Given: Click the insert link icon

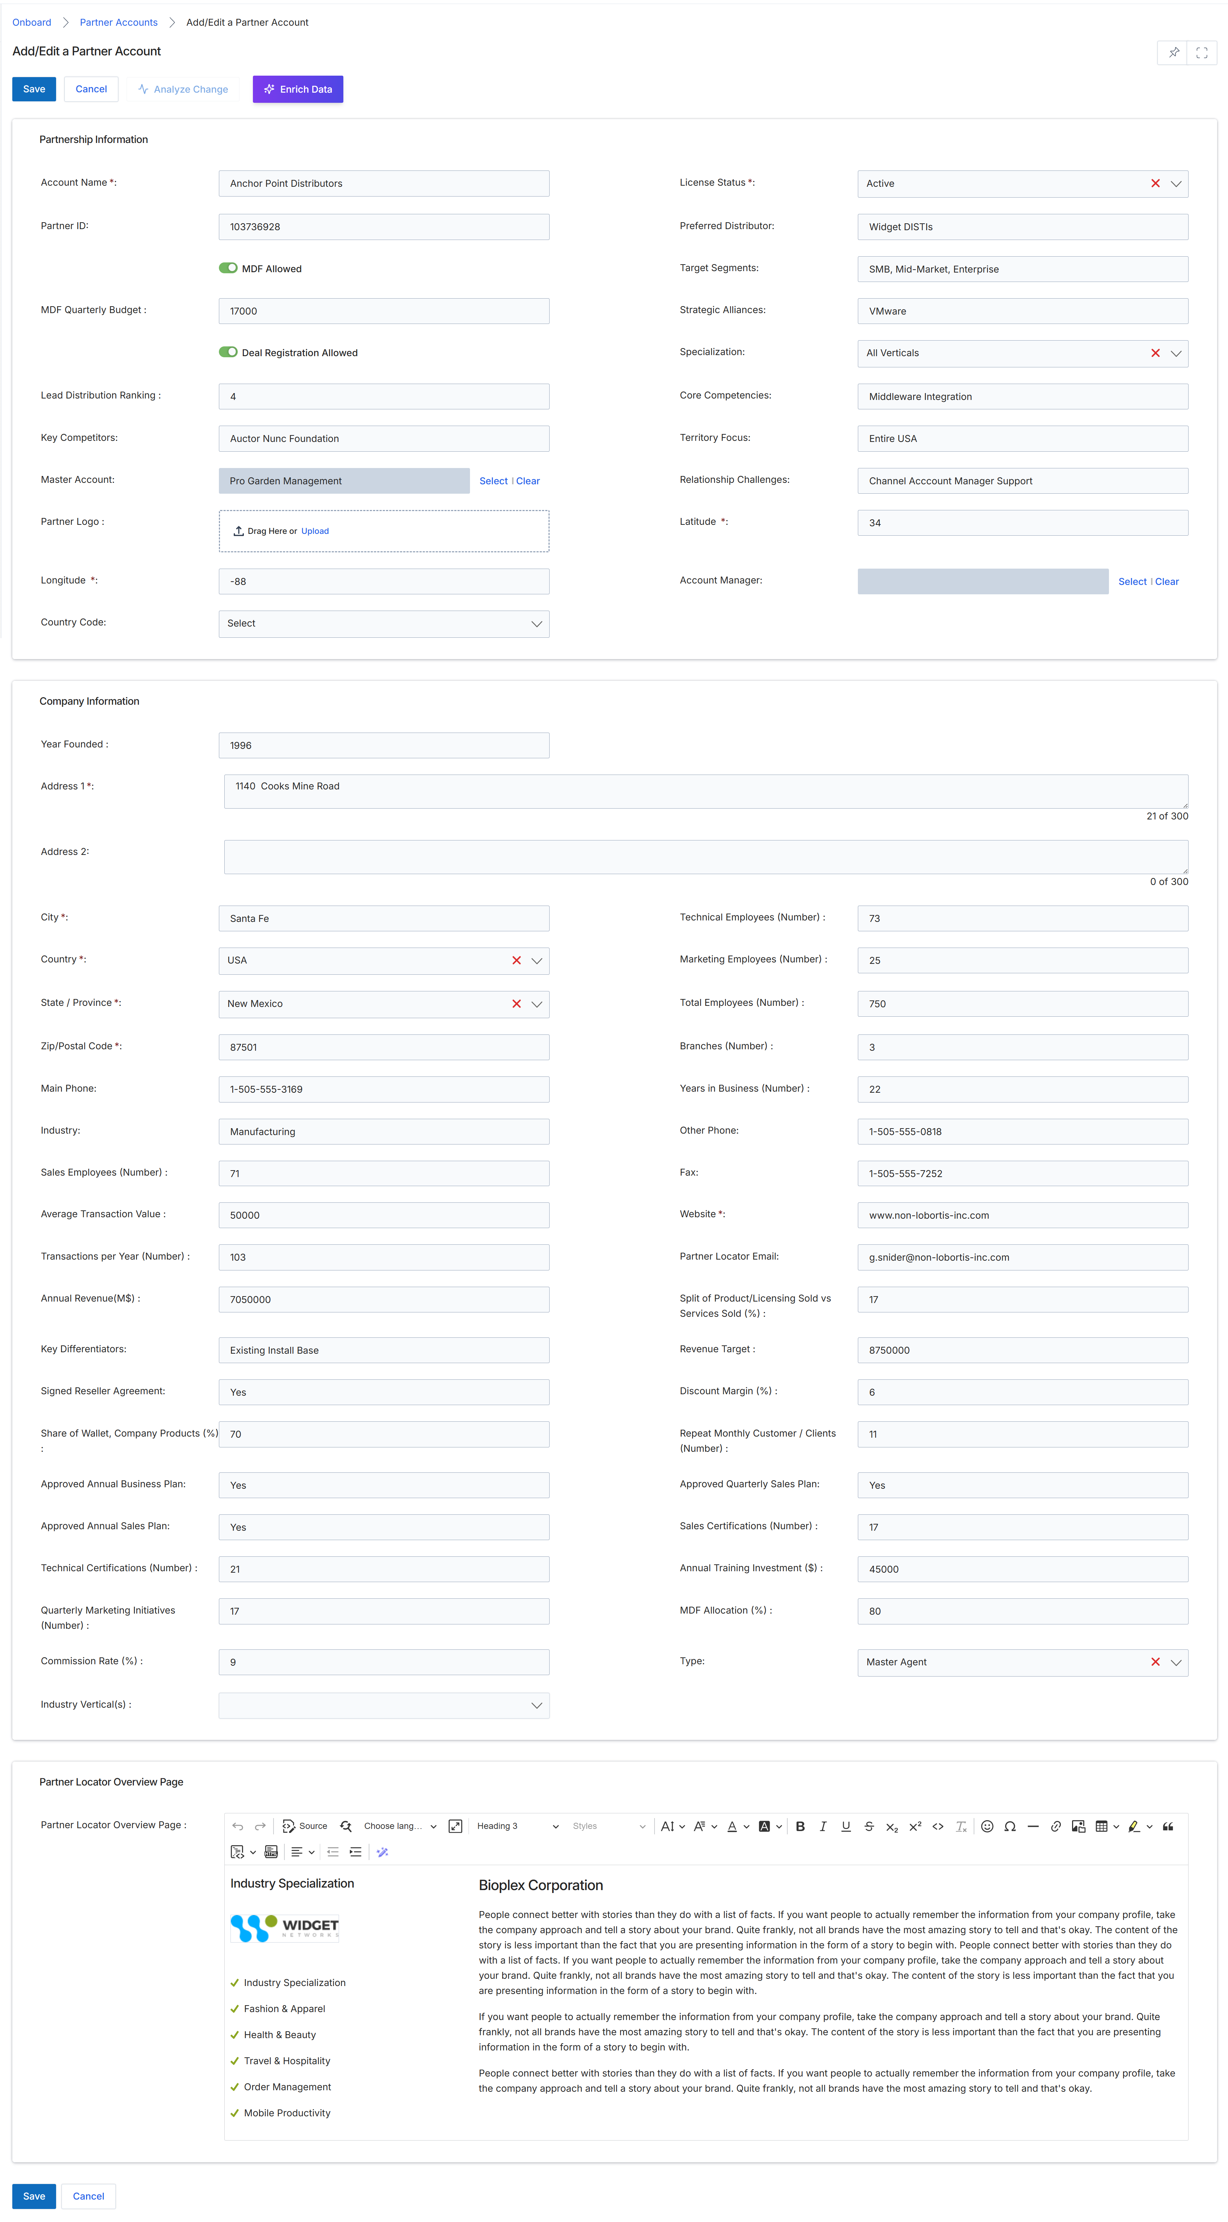Looking at the screenshot, I should [1055, 1826].
